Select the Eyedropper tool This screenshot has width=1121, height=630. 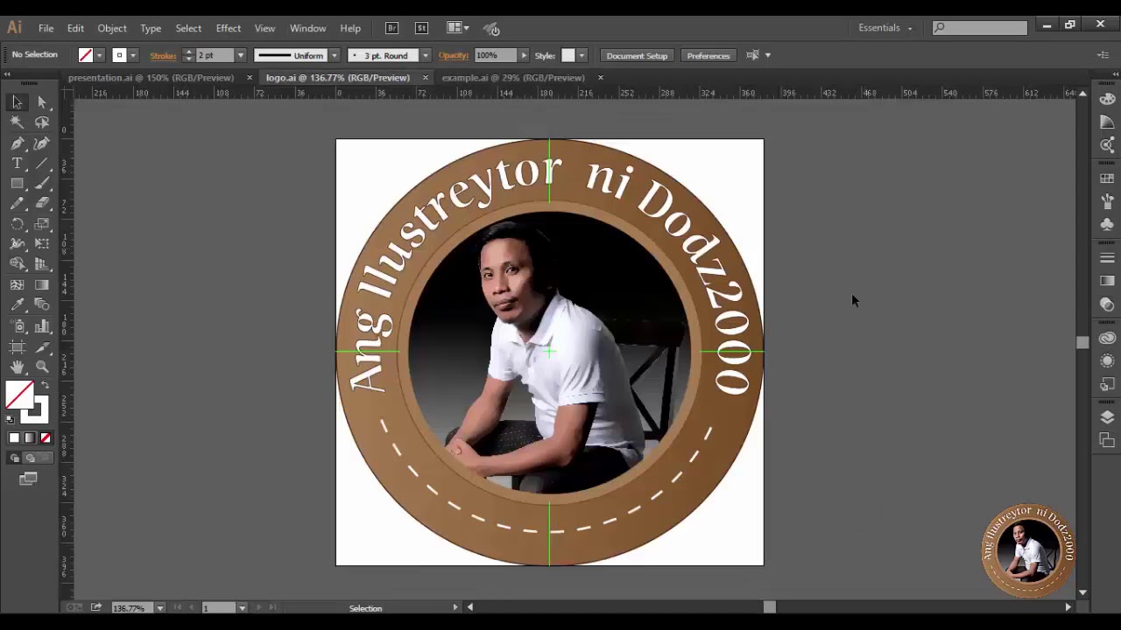[17, 304]
